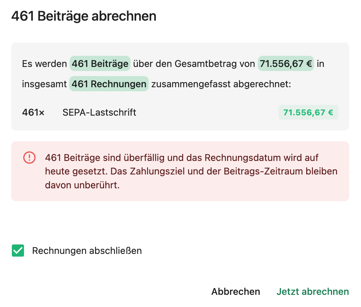Click the Rechnungen abschließen label text
The image size is (361, 307).
coord(87,251)
